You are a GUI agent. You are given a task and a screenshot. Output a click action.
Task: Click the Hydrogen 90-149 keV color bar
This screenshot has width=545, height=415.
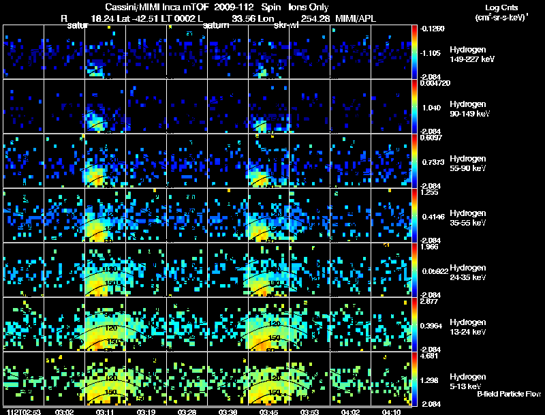coord(414,107)
